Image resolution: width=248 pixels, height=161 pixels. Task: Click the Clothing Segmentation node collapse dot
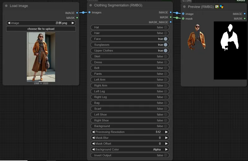[x=91, y=5]
